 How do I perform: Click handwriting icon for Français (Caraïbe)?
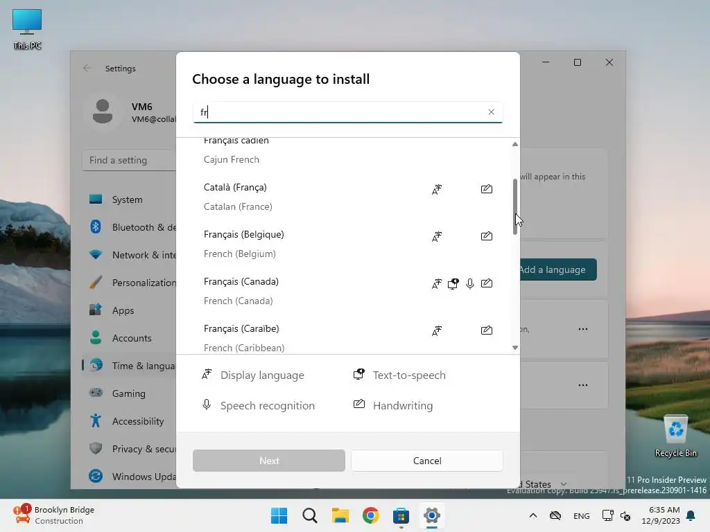tap(486, 330)
